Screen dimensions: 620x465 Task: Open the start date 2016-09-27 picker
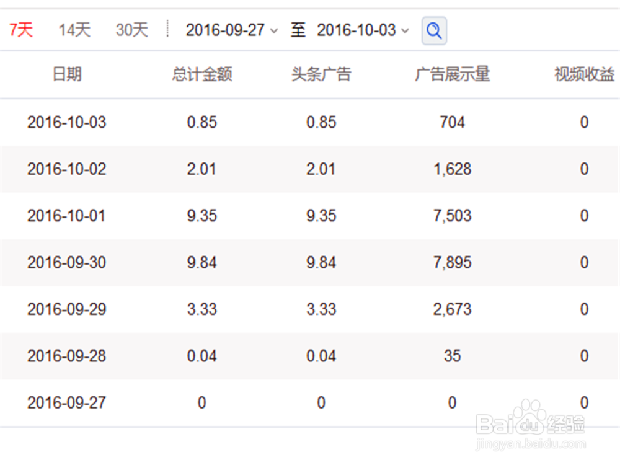pos(226,29)
